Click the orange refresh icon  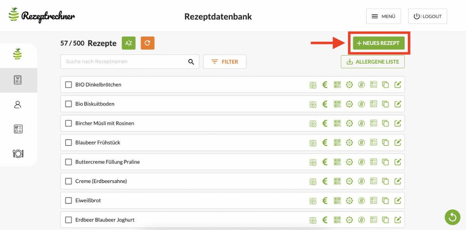(148, 43)
